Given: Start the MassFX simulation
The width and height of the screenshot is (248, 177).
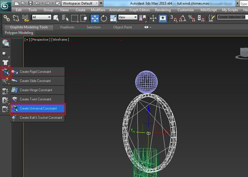Looking at the screenshot, I should 5,100.
